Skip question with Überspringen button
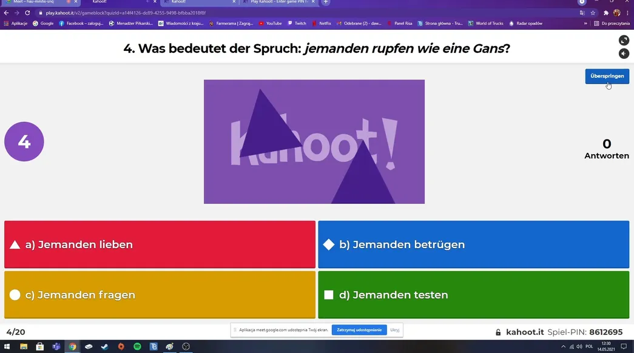The height and width of the screenshot is (353, 634). 607,76
